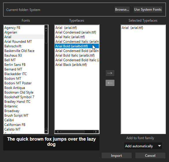Select Arial (arial.ttf) in Typefaces list

point(77,28)
